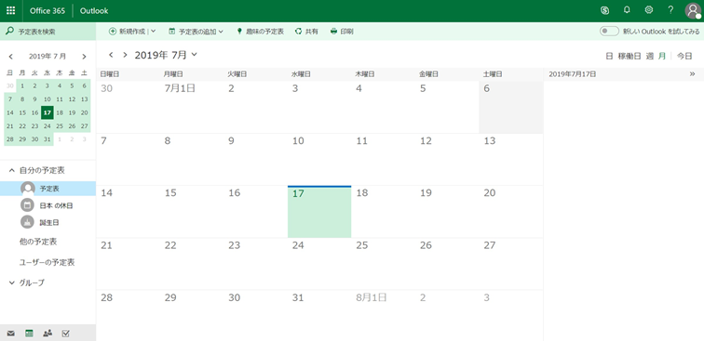
Task: Select day 28 in main calendar
Action: pyautogui.click(x=128, y=316)
